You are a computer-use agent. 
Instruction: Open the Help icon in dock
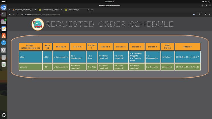click(3, 43)
